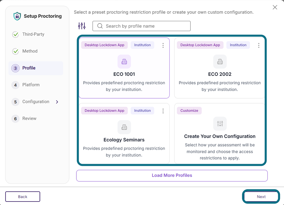Click the Setup Proctoring heading
The height and width of the screenshot is (205, 284).
click(43, 16)
